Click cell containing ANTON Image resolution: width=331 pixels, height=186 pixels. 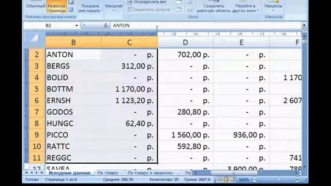pyautogui.click(x=73, y=55)
